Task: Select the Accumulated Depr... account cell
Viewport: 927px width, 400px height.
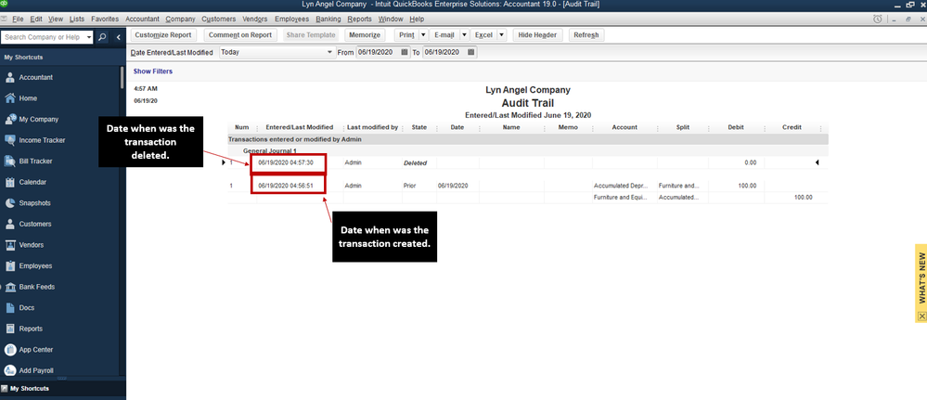Action: click(x=621, y=186)
